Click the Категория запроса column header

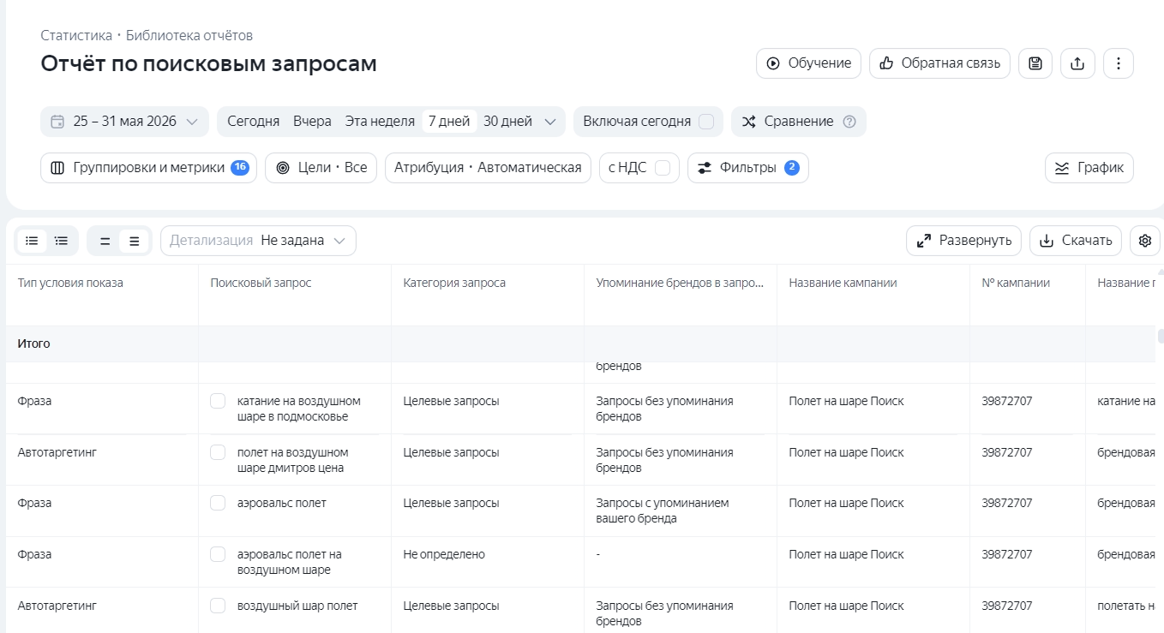pyautogui.click(x=454, y=283)
